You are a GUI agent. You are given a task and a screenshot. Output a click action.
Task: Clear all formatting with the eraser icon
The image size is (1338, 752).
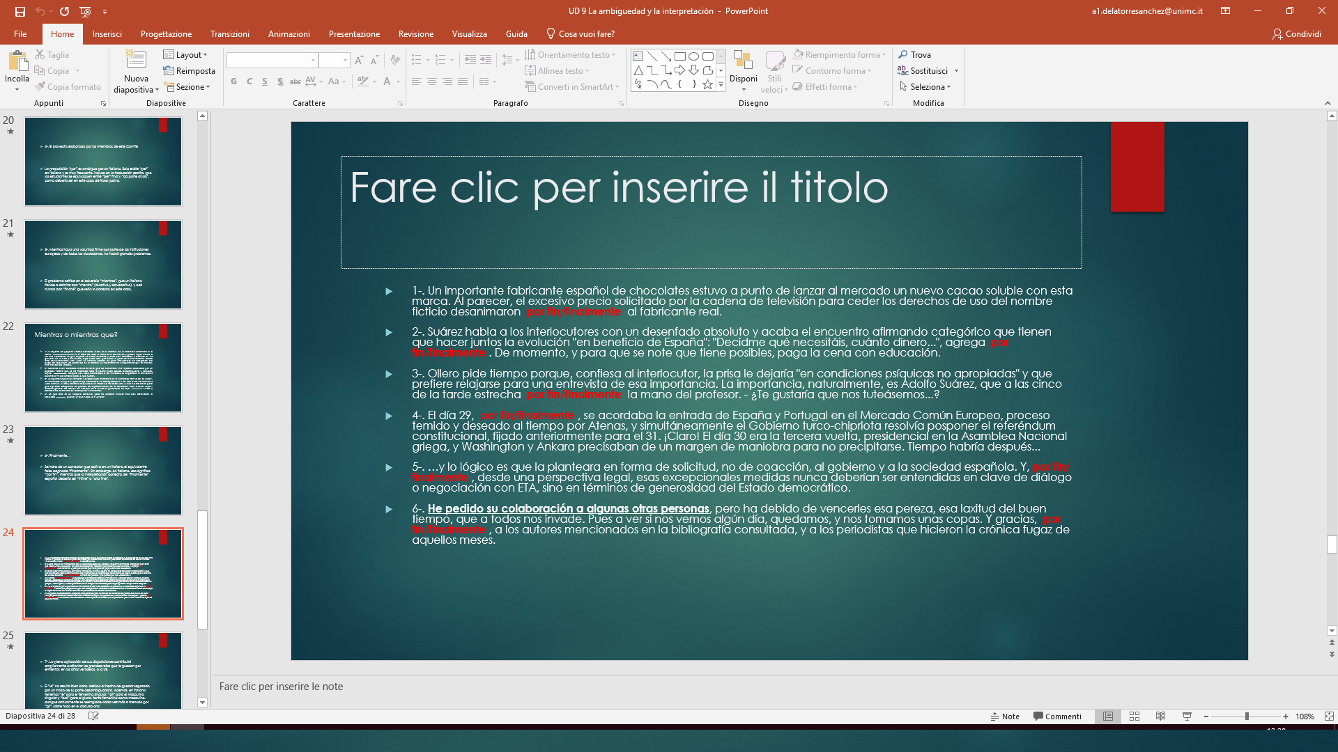click(395, 61)
